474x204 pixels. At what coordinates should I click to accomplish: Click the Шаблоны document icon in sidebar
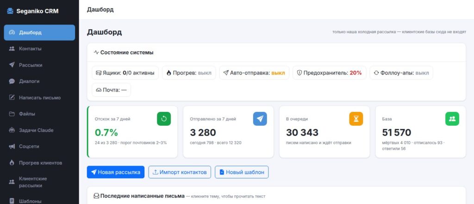pos(12,201)
